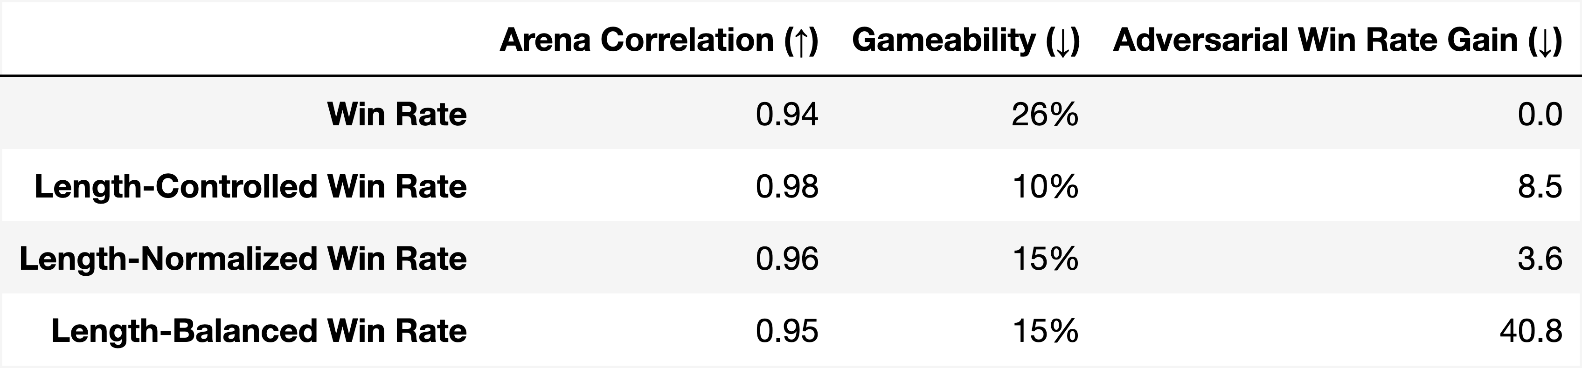Click the Arena Correlation column header
This screenshot has height=368, width=1582.
pyautogui.click(x=659, y=41)
